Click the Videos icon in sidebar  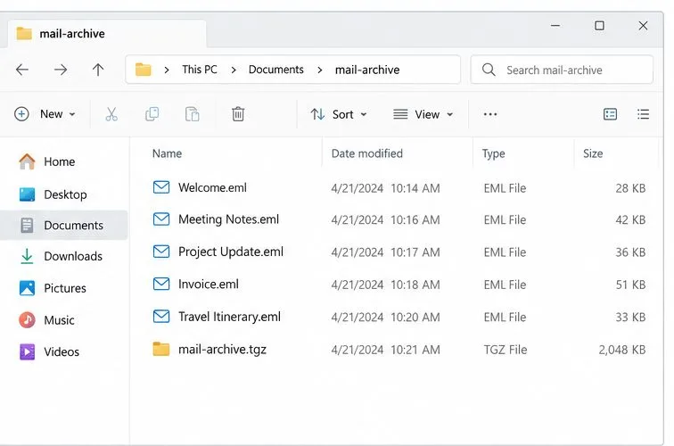(x=27, y=351)
